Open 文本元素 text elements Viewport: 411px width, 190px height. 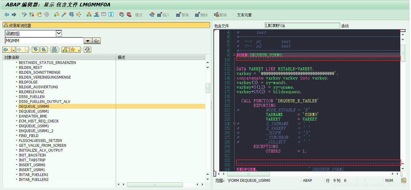coord(244,15)
